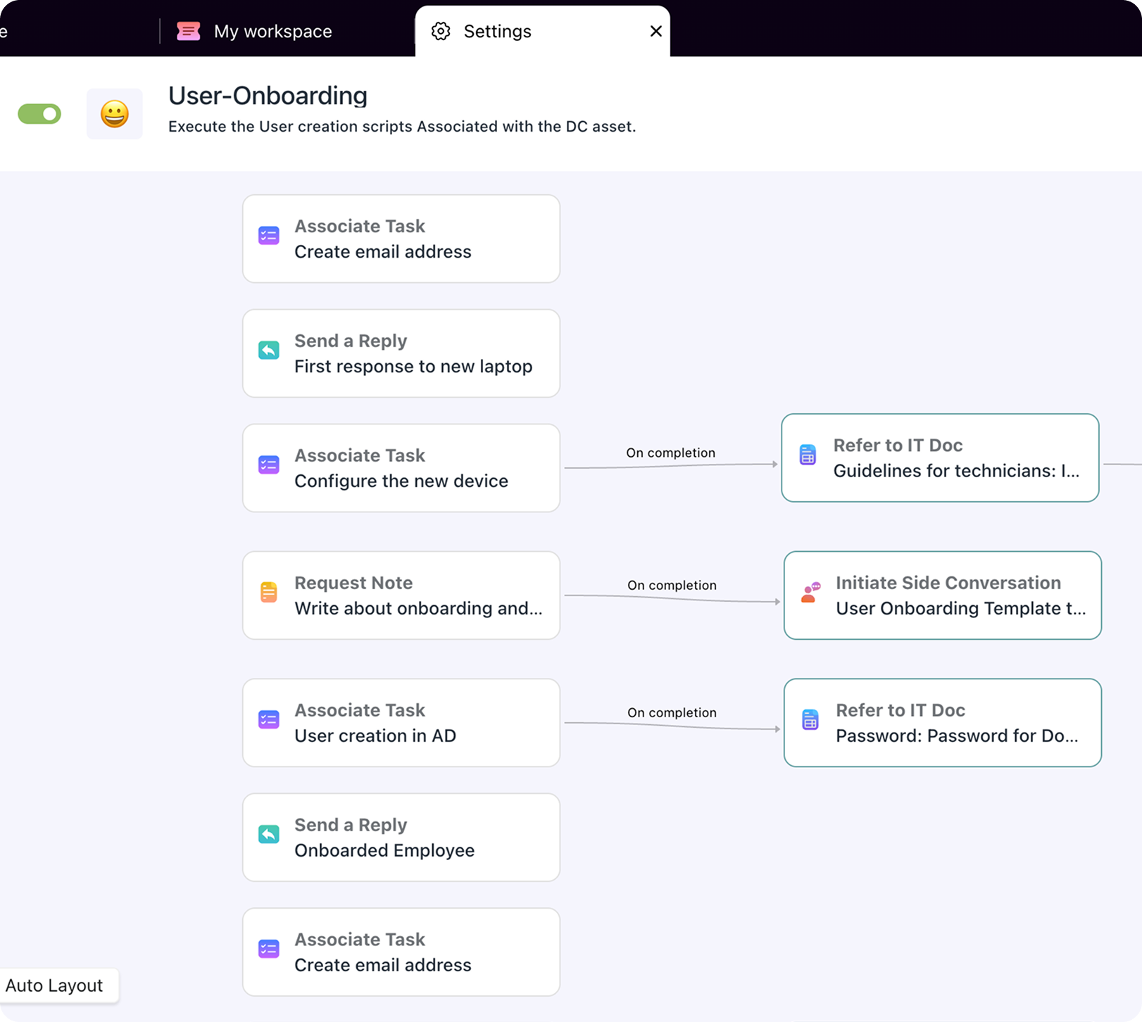
Task: Select the bottom Create email address node
Action: tap(401, 952)
